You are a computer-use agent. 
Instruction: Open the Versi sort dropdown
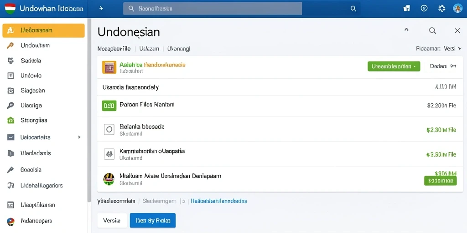(x=452, y=48)
